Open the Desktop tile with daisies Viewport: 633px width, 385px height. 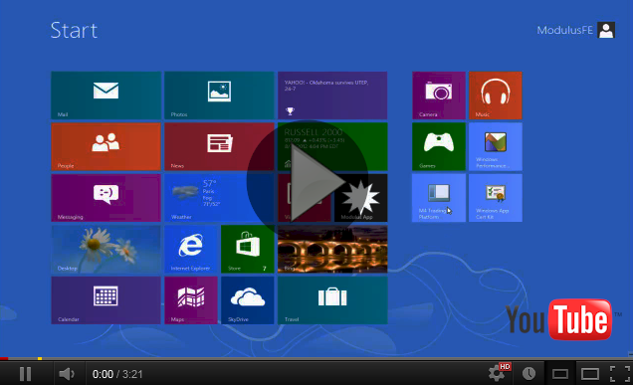[106, 250]
